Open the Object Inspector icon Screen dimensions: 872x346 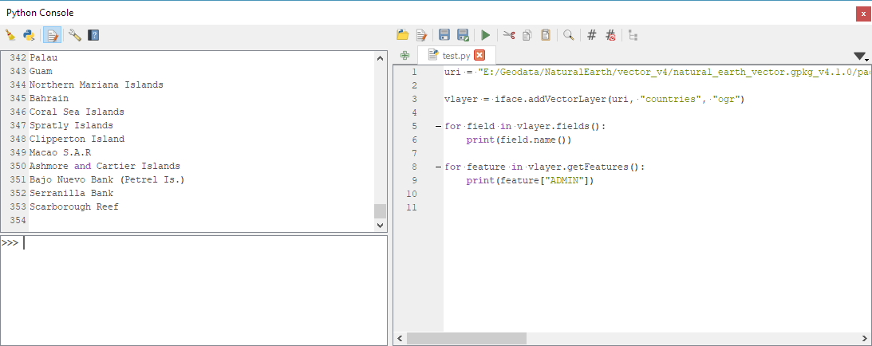pos(633,36)
